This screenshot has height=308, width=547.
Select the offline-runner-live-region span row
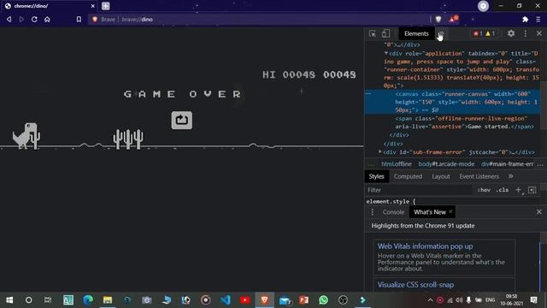point(464,122)
